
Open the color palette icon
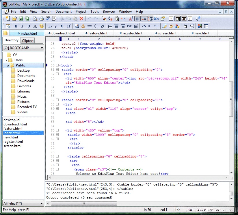42,26
